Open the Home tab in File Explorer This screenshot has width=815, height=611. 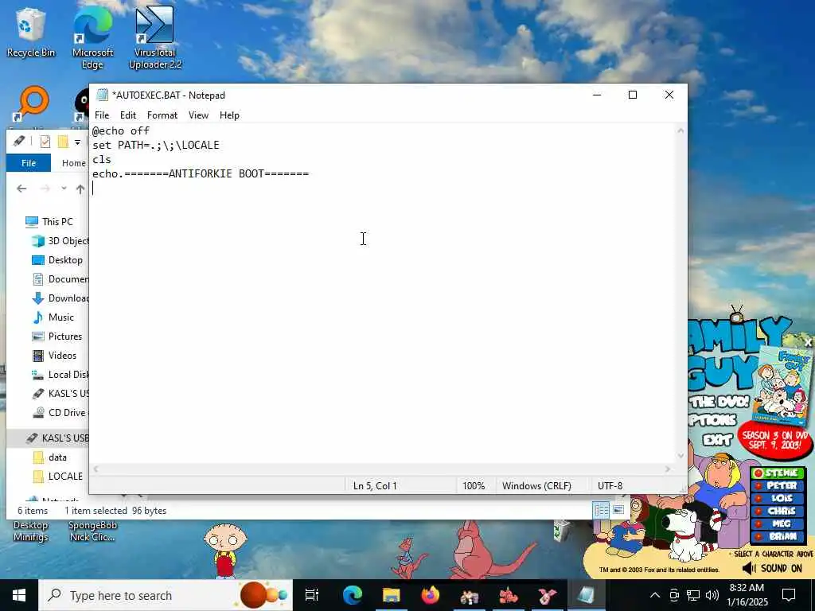point(73,163)
